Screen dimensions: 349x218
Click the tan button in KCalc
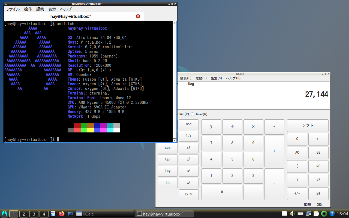[168, 159]
